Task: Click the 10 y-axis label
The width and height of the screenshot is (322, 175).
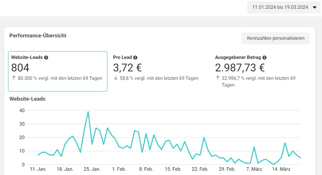Action: point(22,151)
